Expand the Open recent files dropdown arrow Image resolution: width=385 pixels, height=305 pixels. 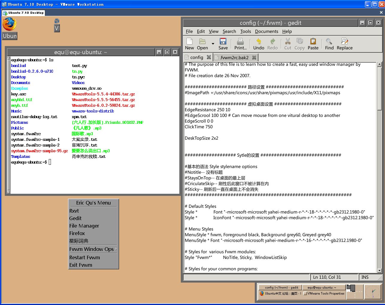(213, 44)
